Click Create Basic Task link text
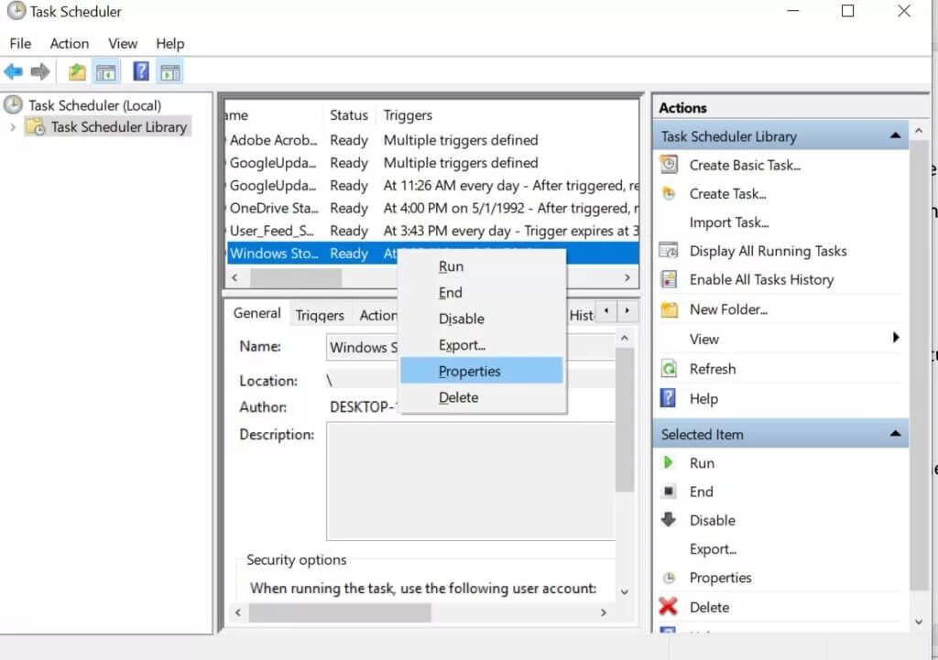The width and height of the screenshot is (938, 660). [x=745, y=165]
